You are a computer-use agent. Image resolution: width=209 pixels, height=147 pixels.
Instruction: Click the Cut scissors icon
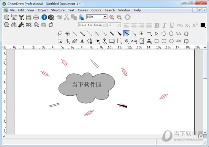[x=66, y=17]
